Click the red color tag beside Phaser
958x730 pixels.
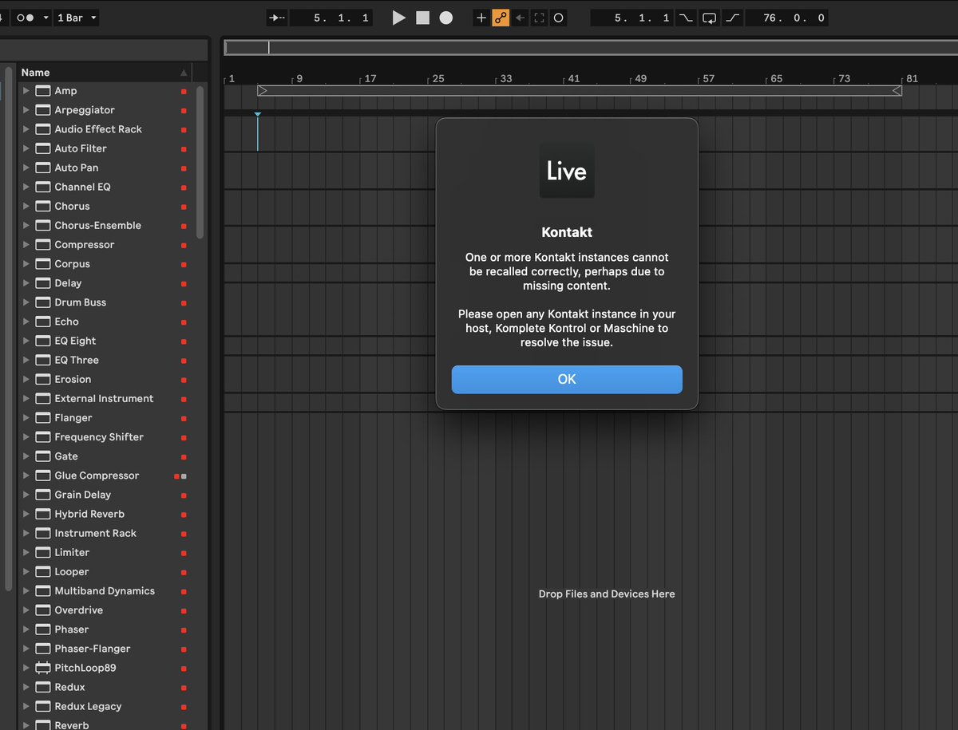coord(184,630)
